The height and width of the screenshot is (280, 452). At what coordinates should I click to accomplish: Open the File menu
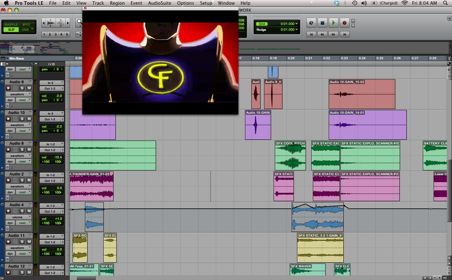[x=53, y=3]
